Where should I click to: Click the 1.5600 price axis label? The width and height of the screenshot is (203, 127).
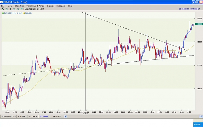(x=199, y=42)
